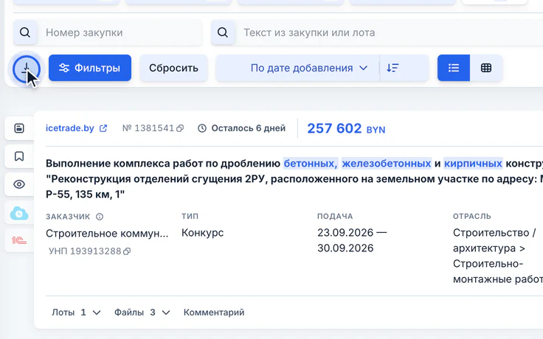The image size is (543, 339).
Task: Copy tender number 1381541
Action: coord(180,129)
